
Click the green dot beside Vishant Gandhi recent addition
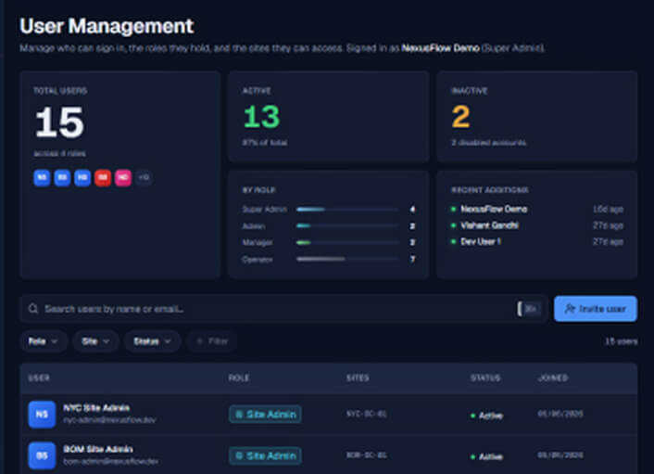point(453,225)
